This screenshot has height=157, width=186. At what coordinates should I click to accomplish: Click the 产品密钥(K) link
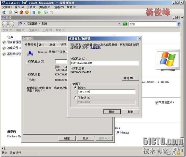[122, 133]
